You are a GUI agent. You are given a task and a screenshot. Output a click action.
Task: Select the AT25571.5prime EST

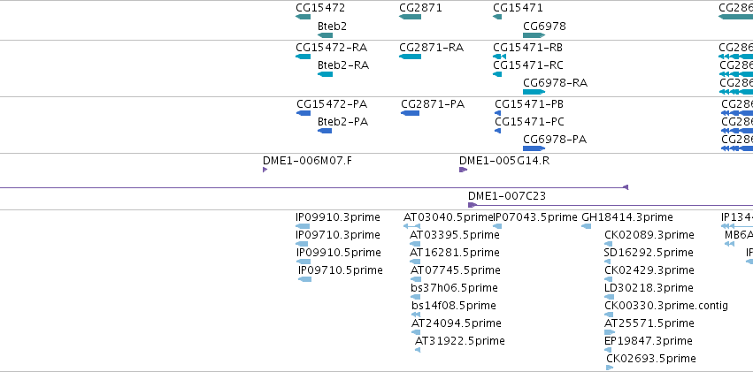click(610, 332)
